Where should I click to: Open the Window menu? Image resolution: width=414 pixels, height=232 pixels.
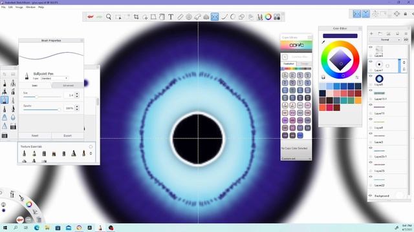(x=30, y=7)
